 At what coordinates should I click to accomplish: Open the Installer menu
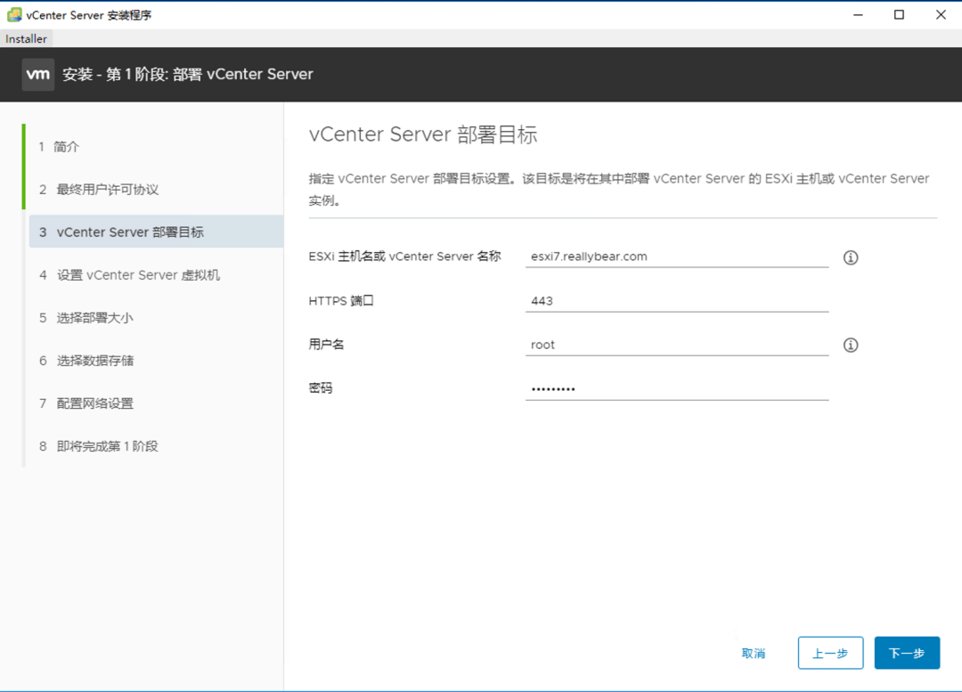pyautogui.click(x=26, y=38)
